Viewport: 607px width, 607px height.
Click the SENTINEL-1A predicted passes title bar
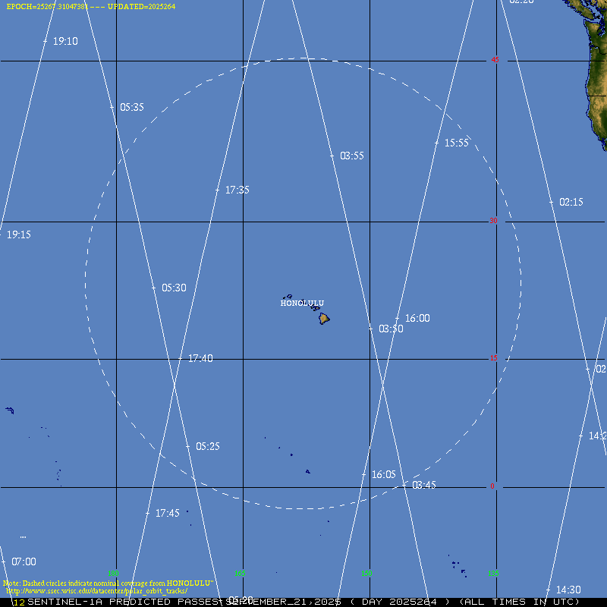click(x=303, y=602)
